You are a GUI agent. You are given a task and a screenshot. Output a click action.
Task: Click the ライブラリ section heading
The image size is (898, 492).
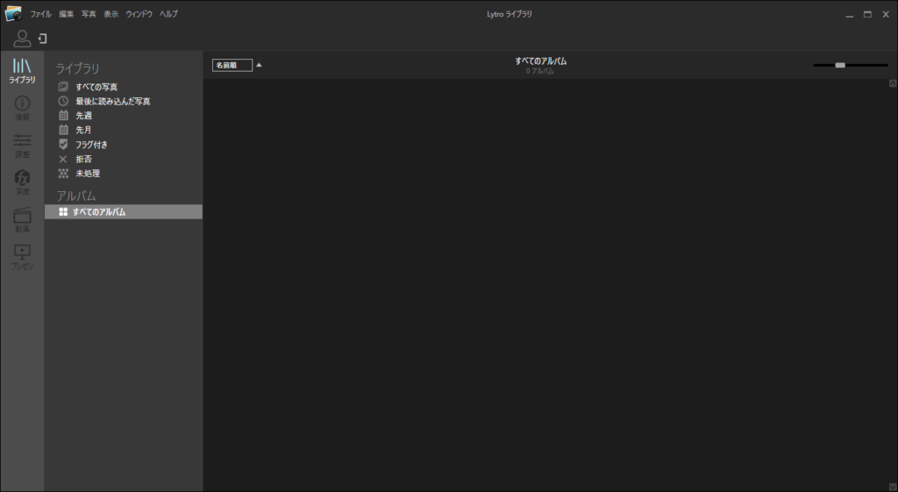point(77,68)
